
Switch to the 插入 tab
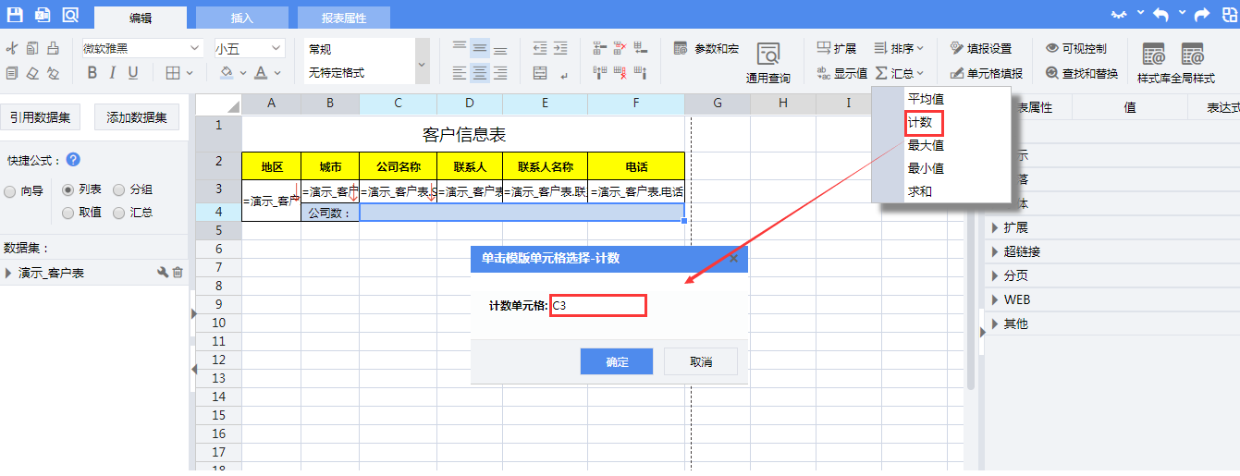pos(242,18)
